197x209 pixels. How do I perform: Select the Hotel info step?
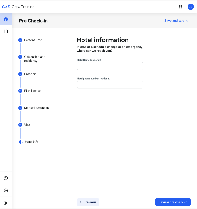point(32,142)
